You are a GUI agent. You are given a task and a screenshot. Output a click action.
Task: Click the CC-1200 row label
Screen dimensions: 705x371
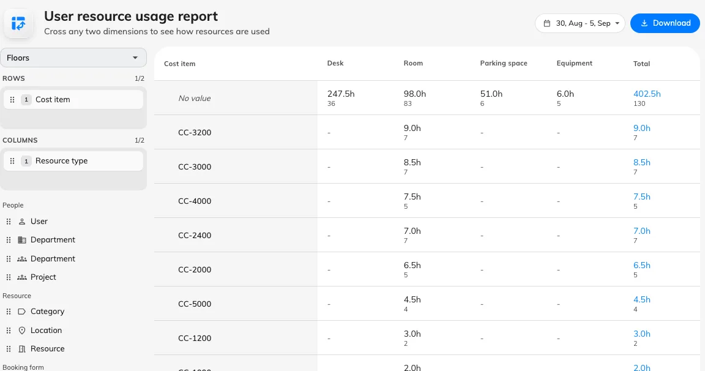[195, 338]
